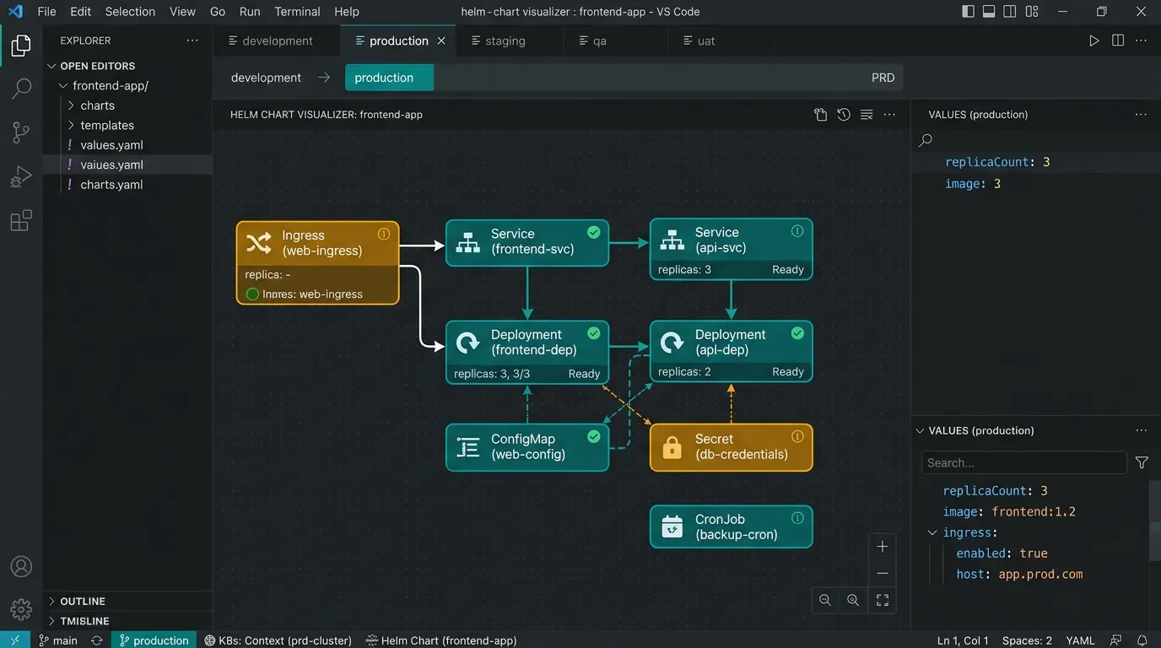Zoom in the chart canvas
This screenshot has height=648, width=1161.
click(x=853, y=600)
